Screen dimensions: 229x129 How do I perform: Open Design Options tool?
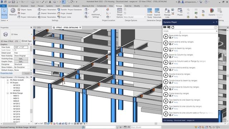[120, 13]
